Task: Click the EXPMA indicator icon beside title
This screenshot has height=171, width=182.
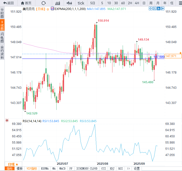Action: (x=52, y=8)
